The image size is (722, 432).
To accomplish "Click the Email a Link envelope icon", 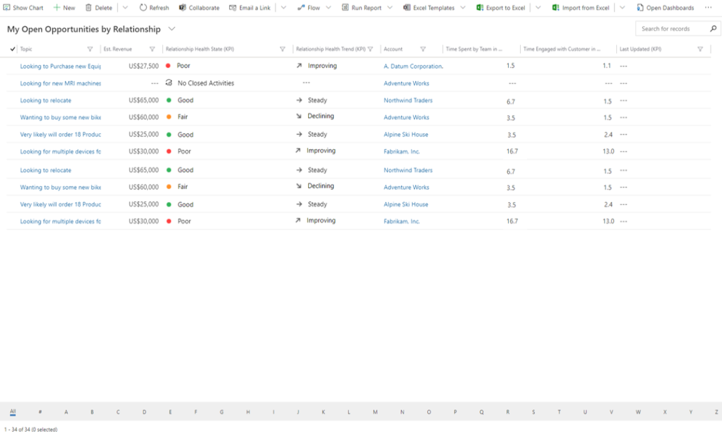I will point(233,8).
